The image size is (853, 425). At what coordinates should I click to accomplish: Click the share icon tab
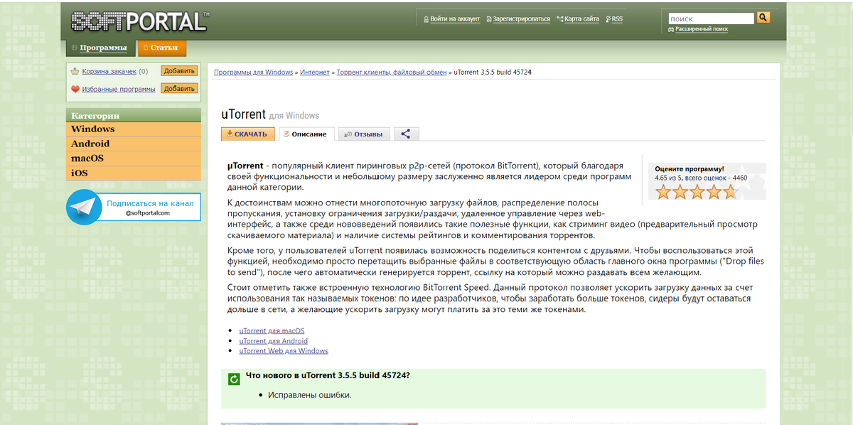tap(405, 134)
